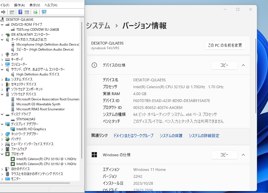
Task: Select the ST9750423AS disk drive
Action: click(x=26, y=119)
